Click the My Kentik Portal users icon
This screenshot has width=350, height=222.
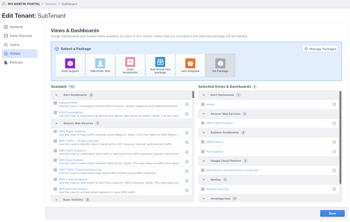[x=4, y=4]
